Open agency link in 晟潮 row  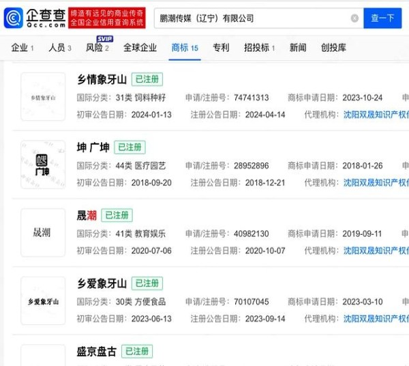[376, 251]
